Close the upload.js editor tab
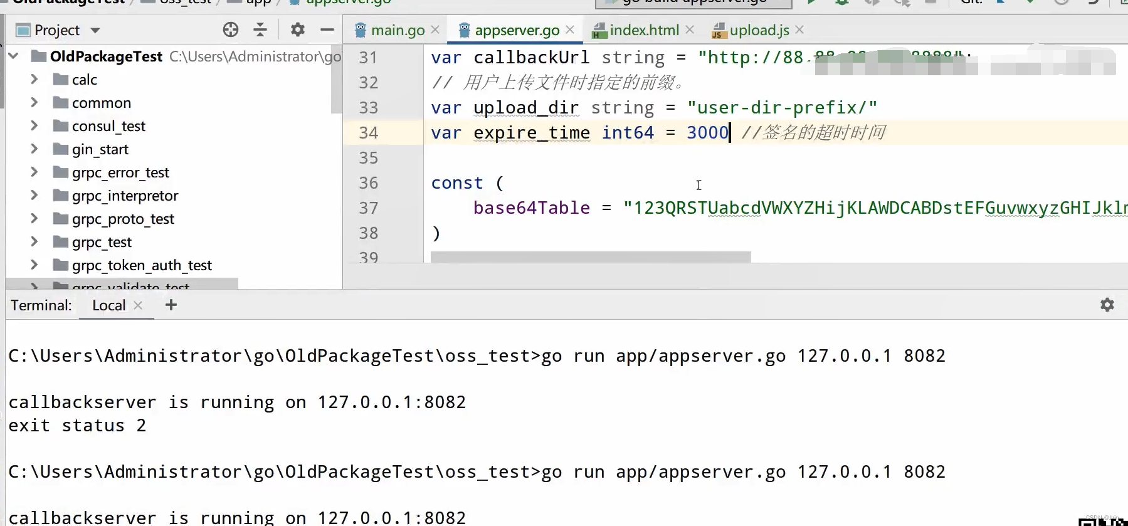The image size is (1128, 526). coord(799,29)
